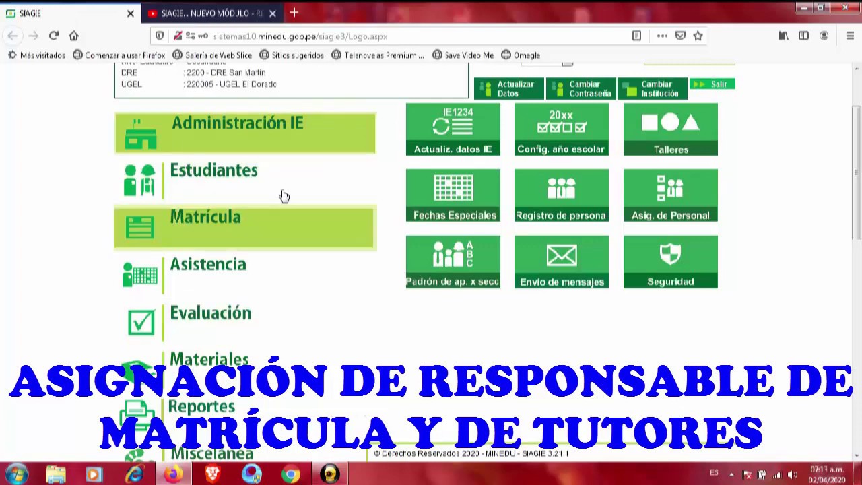
Task: Open the Talleres tile
Action: click(670, 129)
